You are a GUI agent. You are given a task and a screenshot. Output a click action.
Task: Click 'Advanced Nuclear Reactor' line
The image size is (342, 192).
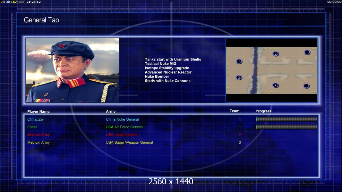[x=168, y=72]
